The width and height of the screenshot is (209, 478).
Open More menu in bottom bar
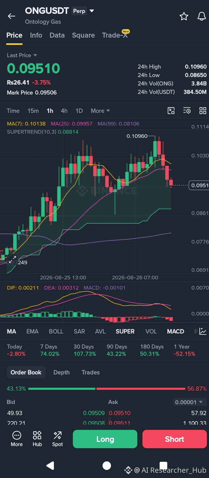tap(17, 439)
